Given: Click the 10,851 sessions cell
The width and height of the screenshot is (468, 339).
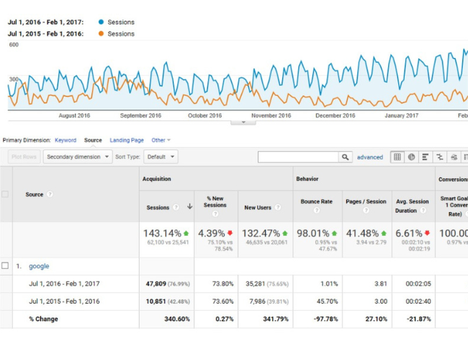Looking at the screenshot, I should coord(168,301).
